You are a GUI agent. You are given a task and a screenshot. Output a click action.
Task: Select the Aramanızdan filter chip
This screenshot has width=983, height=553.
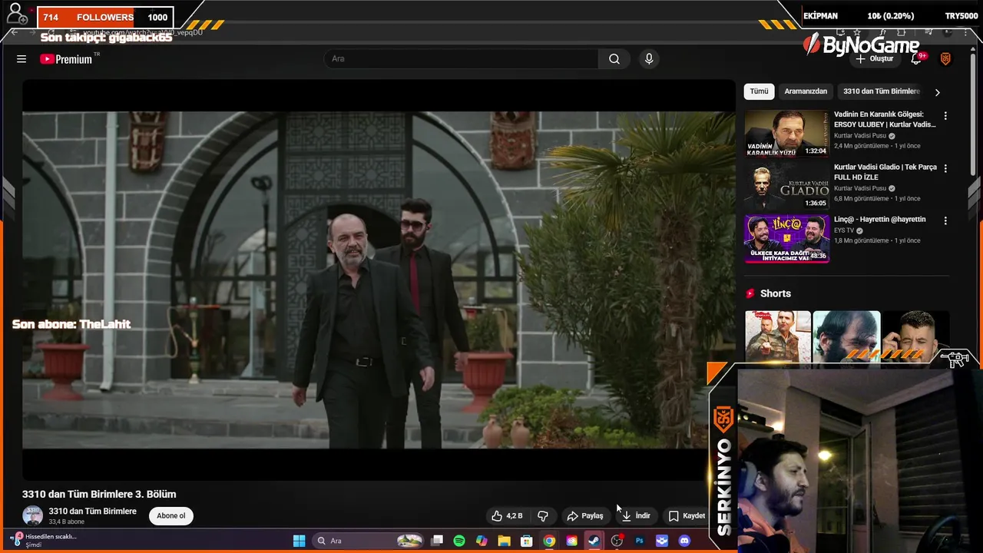(806, 91)
